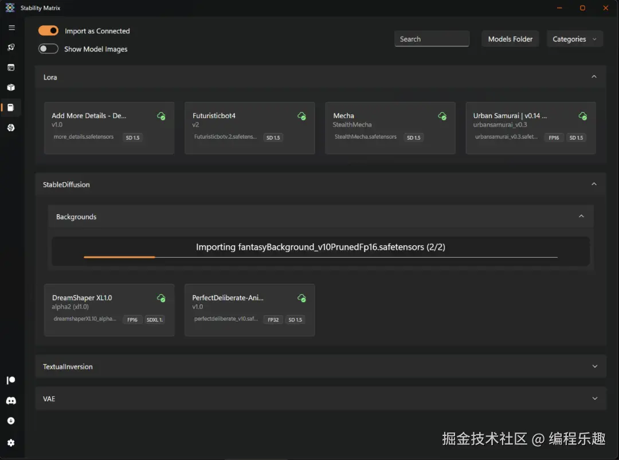Click Futuristicbotv.2.safetens file name
The height and width of the screenshot is (460, 619).
tap(225, 137)
